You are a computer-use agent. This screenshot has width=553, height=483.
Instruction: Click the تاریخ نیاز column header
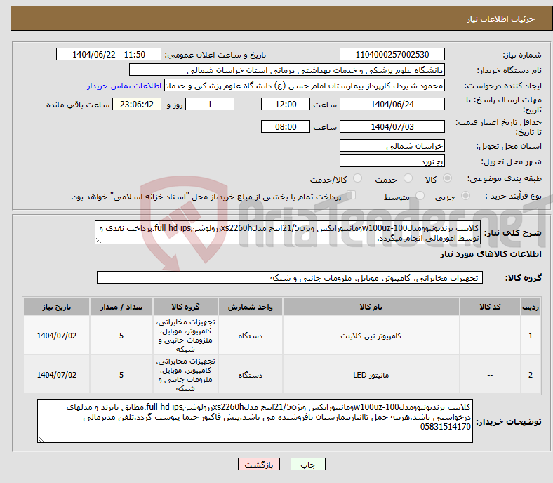point(56,307)
